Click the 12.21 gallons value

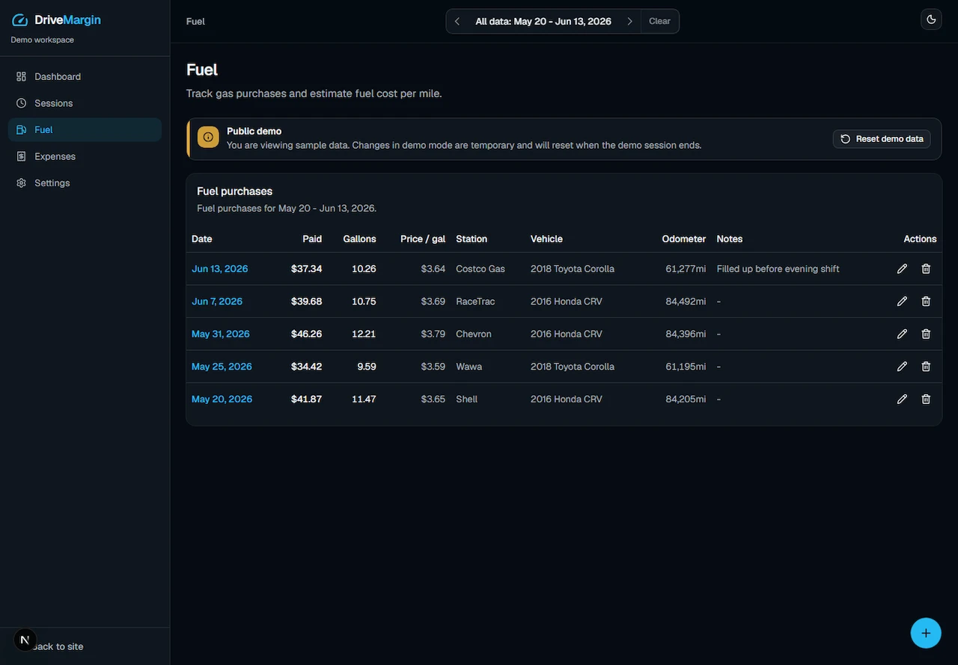point(364,334)
